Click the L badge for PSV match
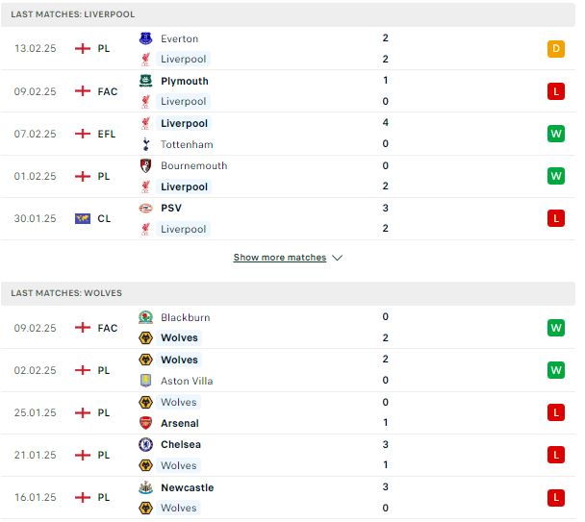 [556, 218]
